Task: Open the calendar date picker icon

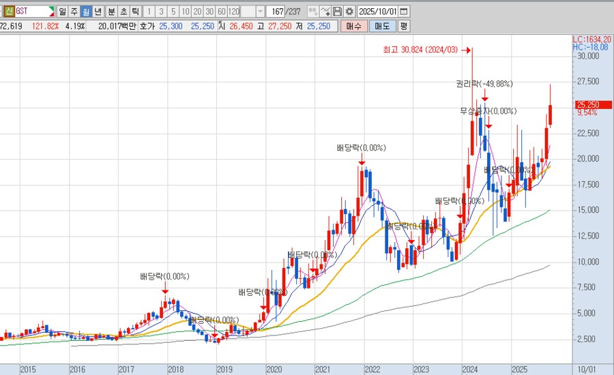Action: click(x=404, y=12)
